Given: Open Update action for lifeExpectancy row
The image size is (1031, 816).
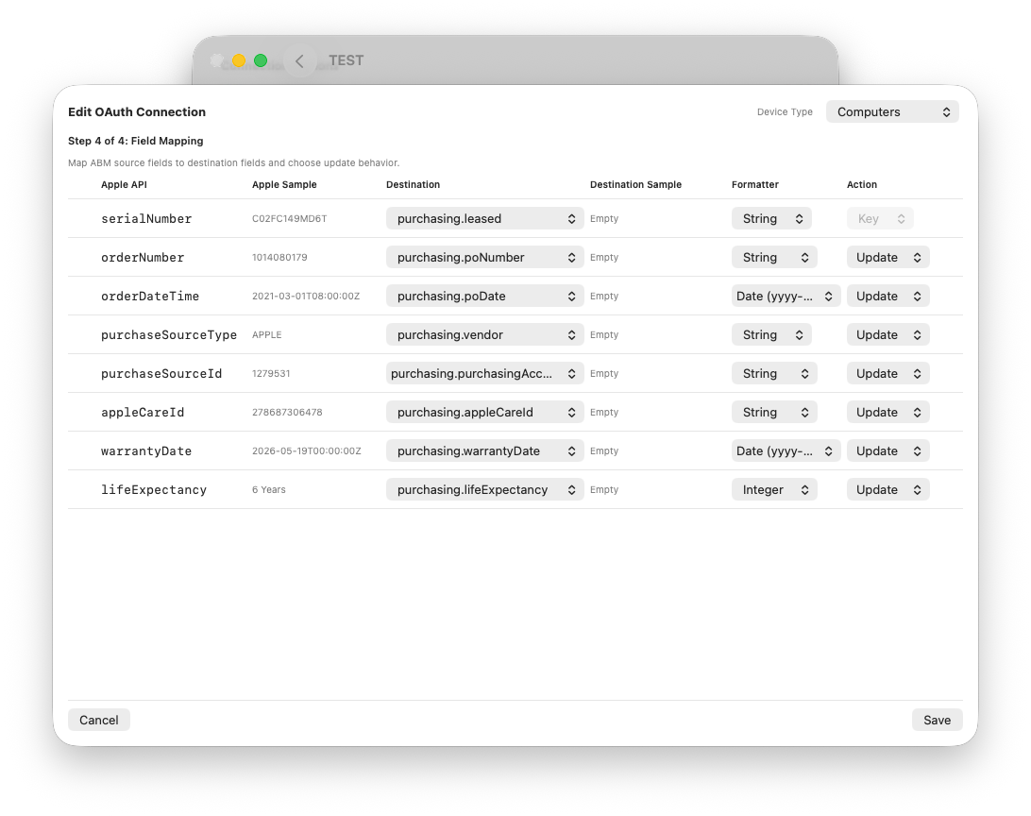Looking at the screenshot, I should point(887,490).
